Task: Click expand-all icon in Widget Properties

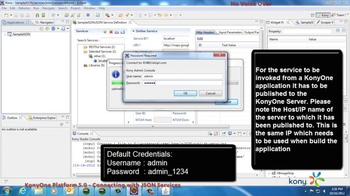Action: pyautogui.click(x=338, y=30)
